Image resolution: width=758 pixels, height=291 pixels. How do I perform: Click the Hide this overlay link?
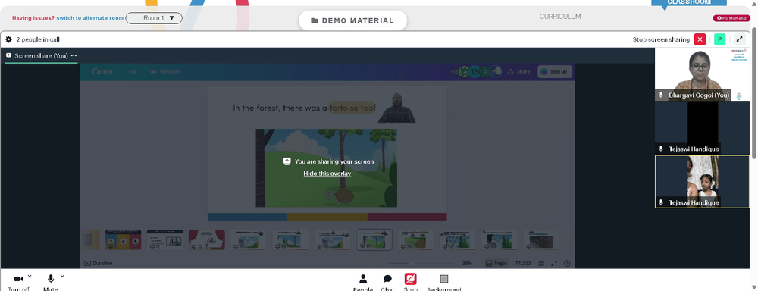pos(327,173)
